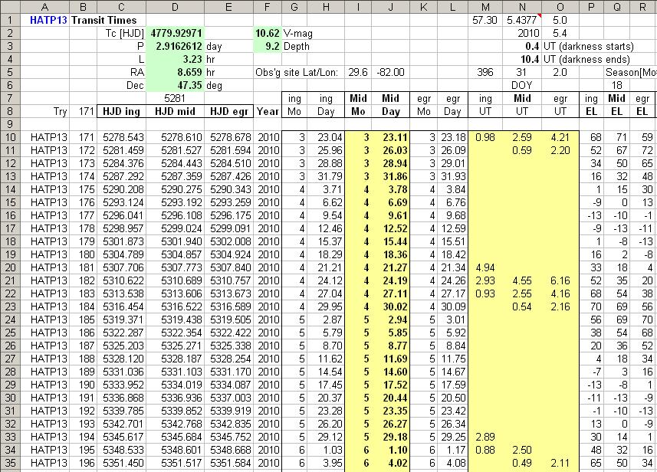Select the "HJD ing" header cell

122,111
